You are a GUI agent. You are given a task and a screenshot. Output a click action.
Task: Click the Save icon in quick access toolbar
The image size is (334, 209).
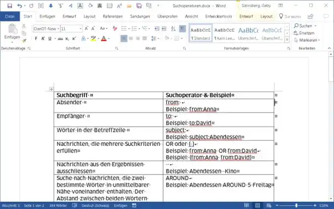[x=5, y=5]
